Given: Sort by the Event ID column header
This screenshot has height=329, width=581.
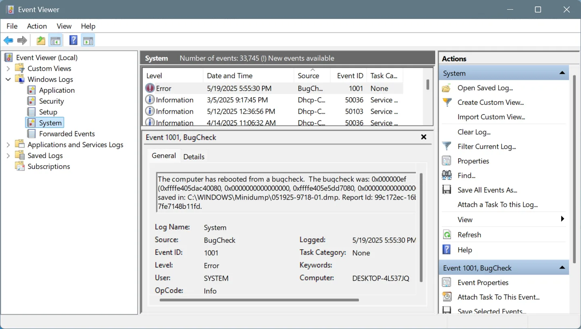Looking at the screenshot, I should click(348, 75).
